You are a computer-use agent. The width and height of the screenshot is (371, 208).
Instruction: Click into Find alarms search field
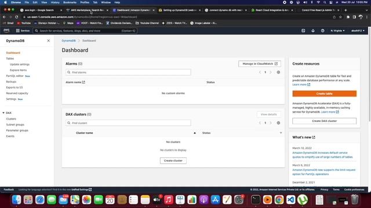pos(128,72)
